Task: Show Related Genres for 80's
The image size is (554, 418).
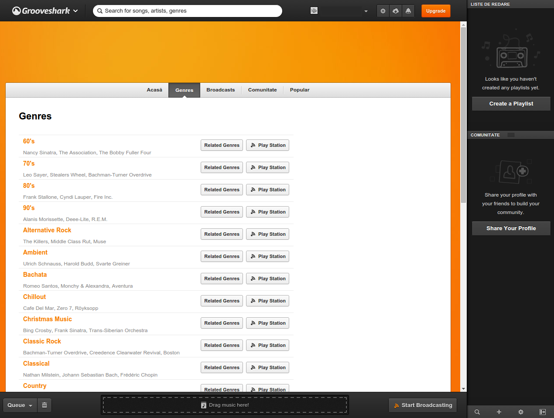Action: point(222,190)
